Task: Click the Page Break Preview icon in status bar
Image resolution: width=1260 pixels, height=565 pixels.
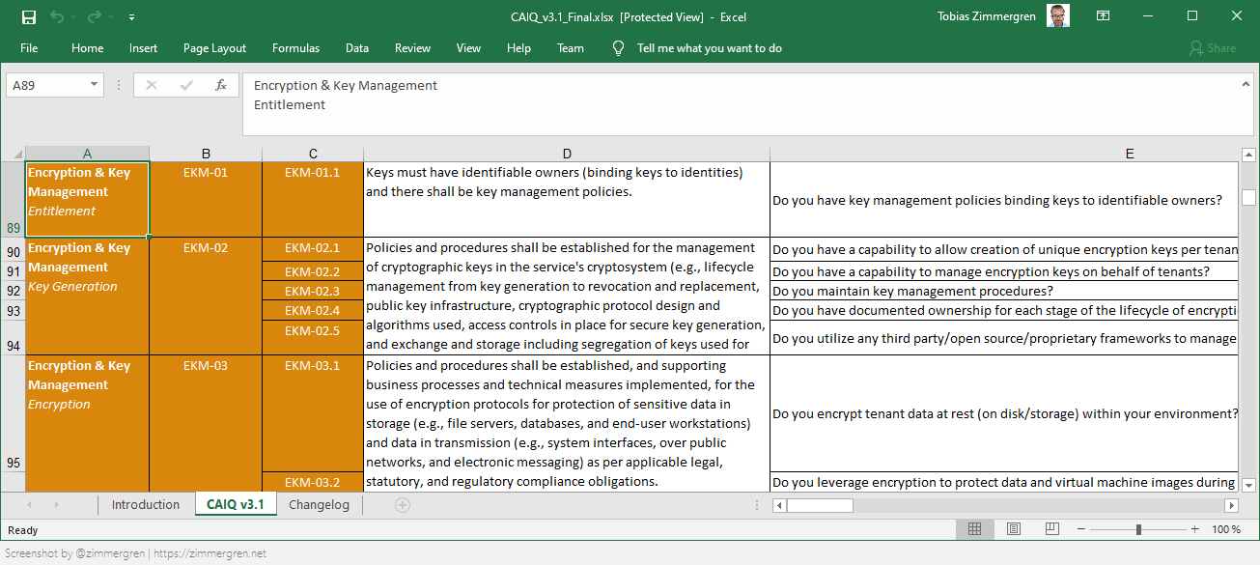Action: tap(1051, 529)
